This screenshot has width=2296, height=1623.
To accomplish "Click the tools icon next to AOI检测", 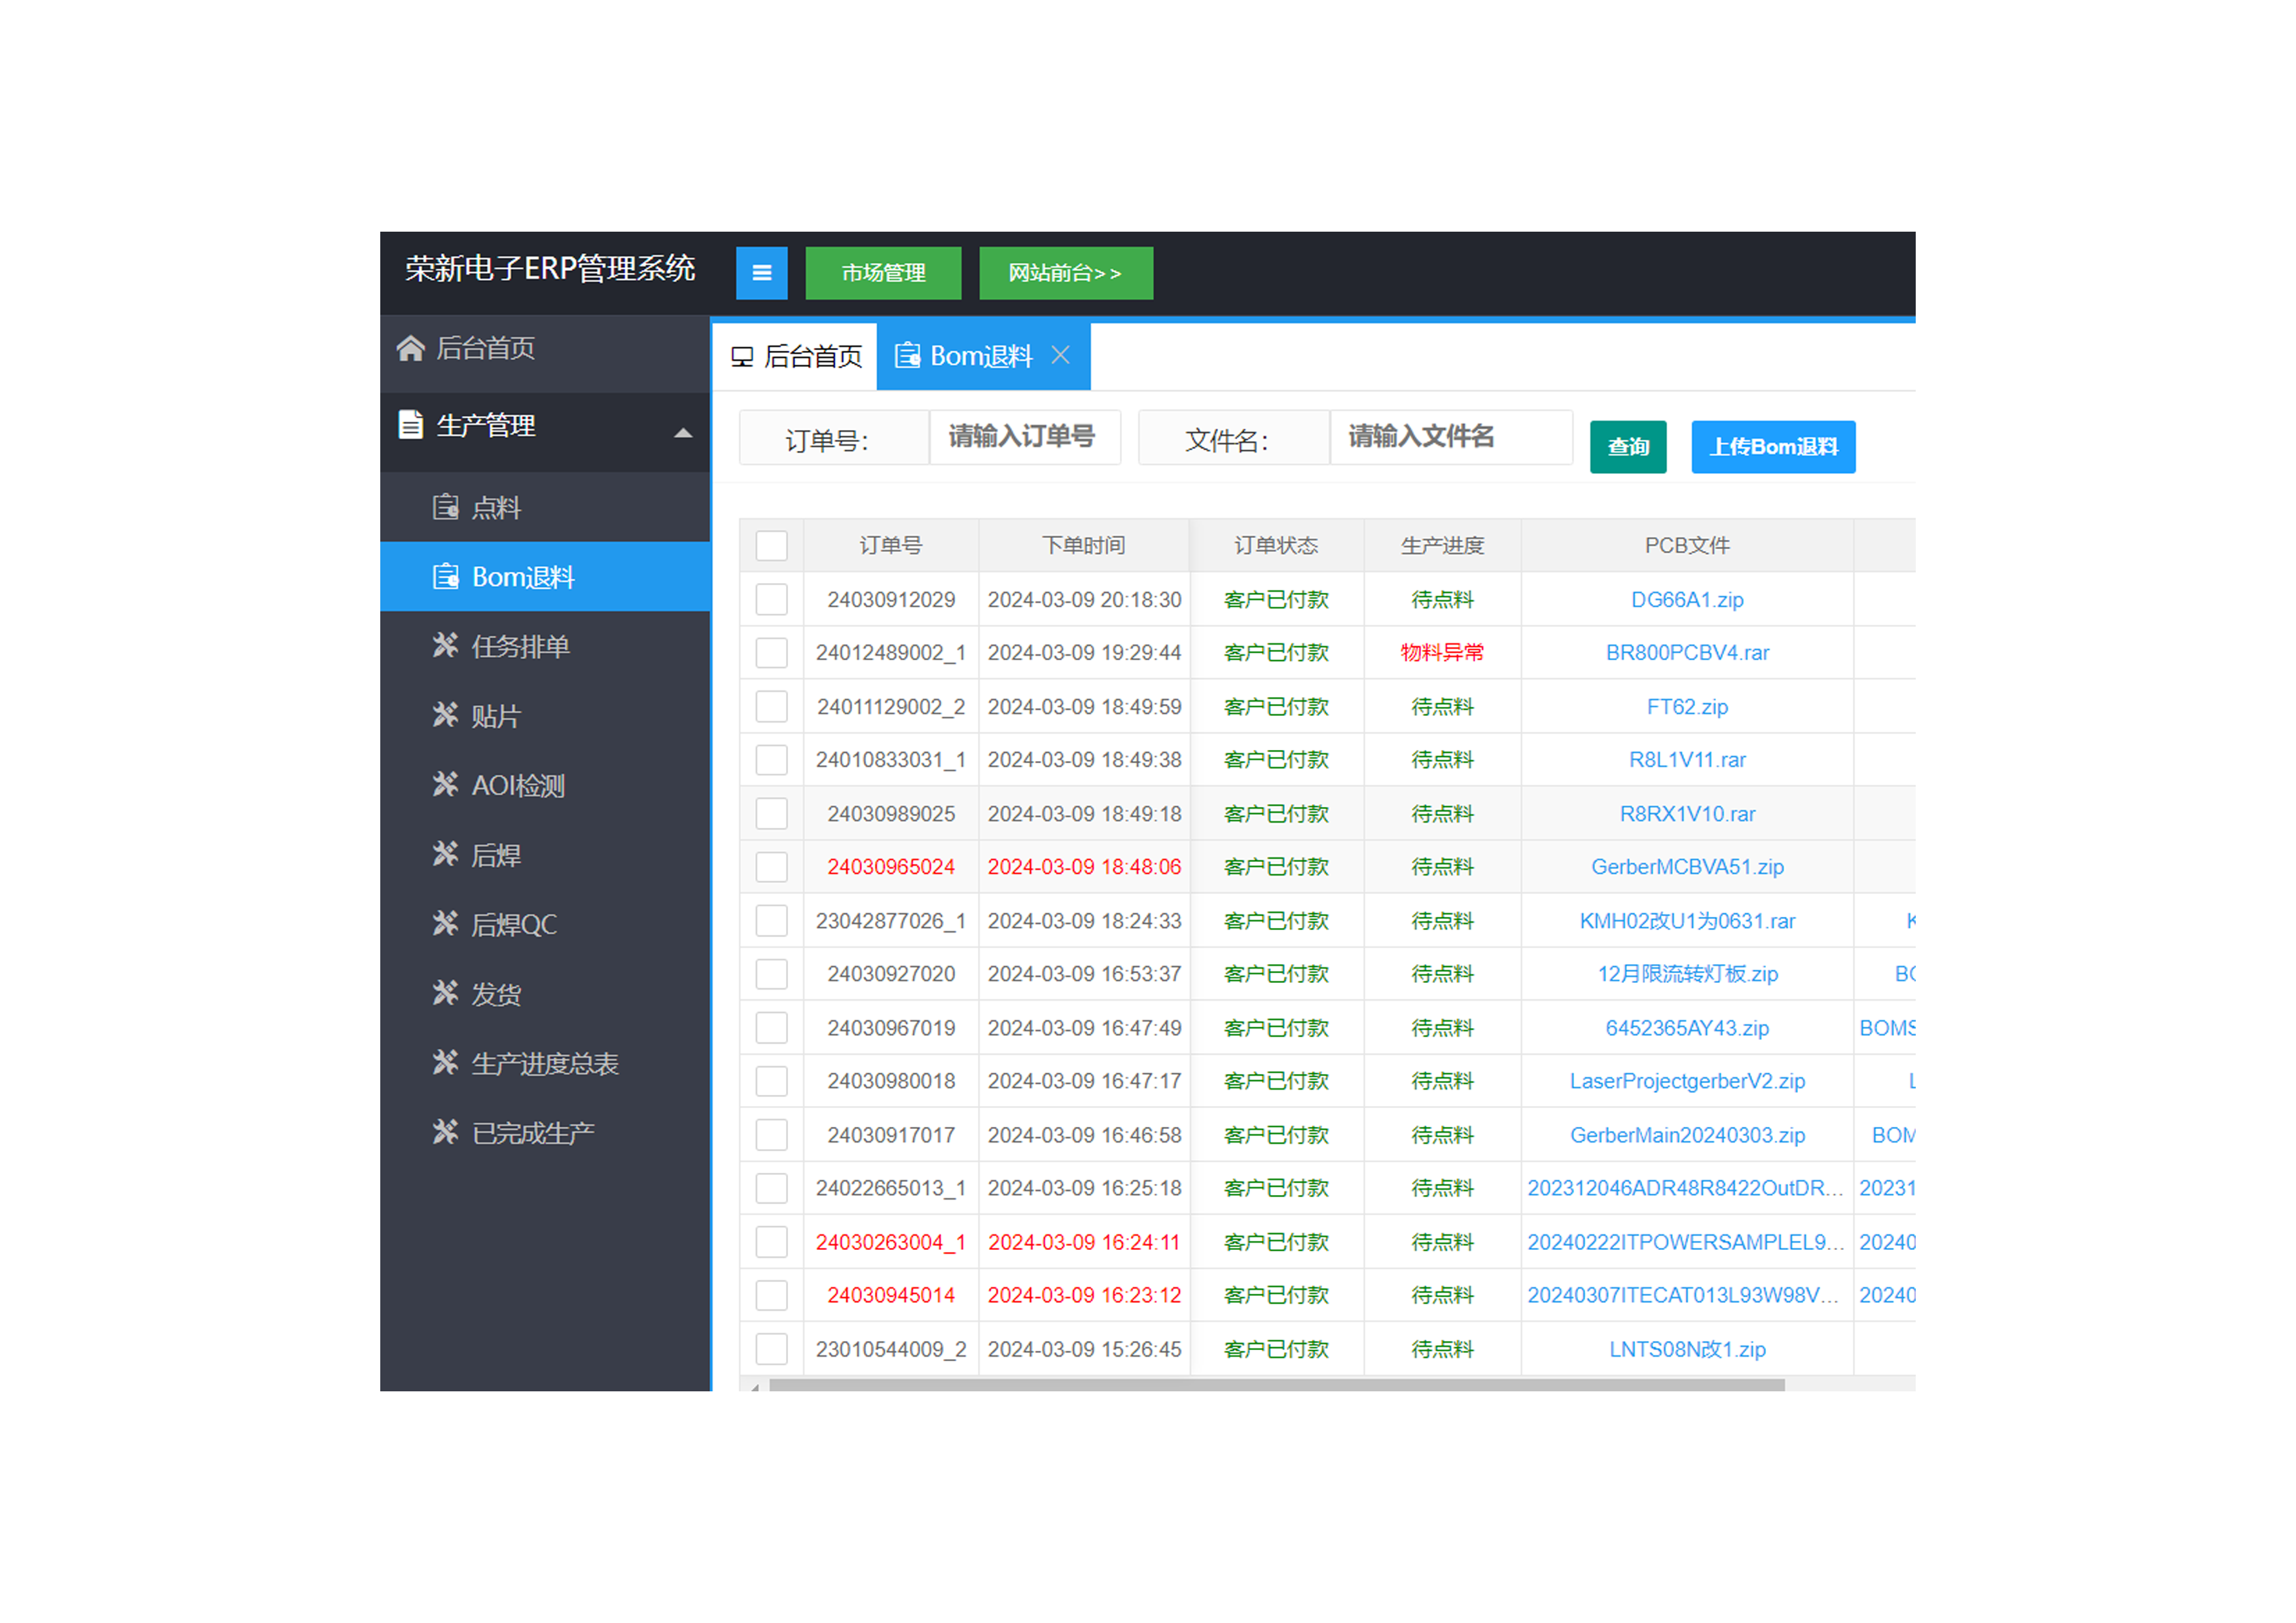I will point(445,785).
